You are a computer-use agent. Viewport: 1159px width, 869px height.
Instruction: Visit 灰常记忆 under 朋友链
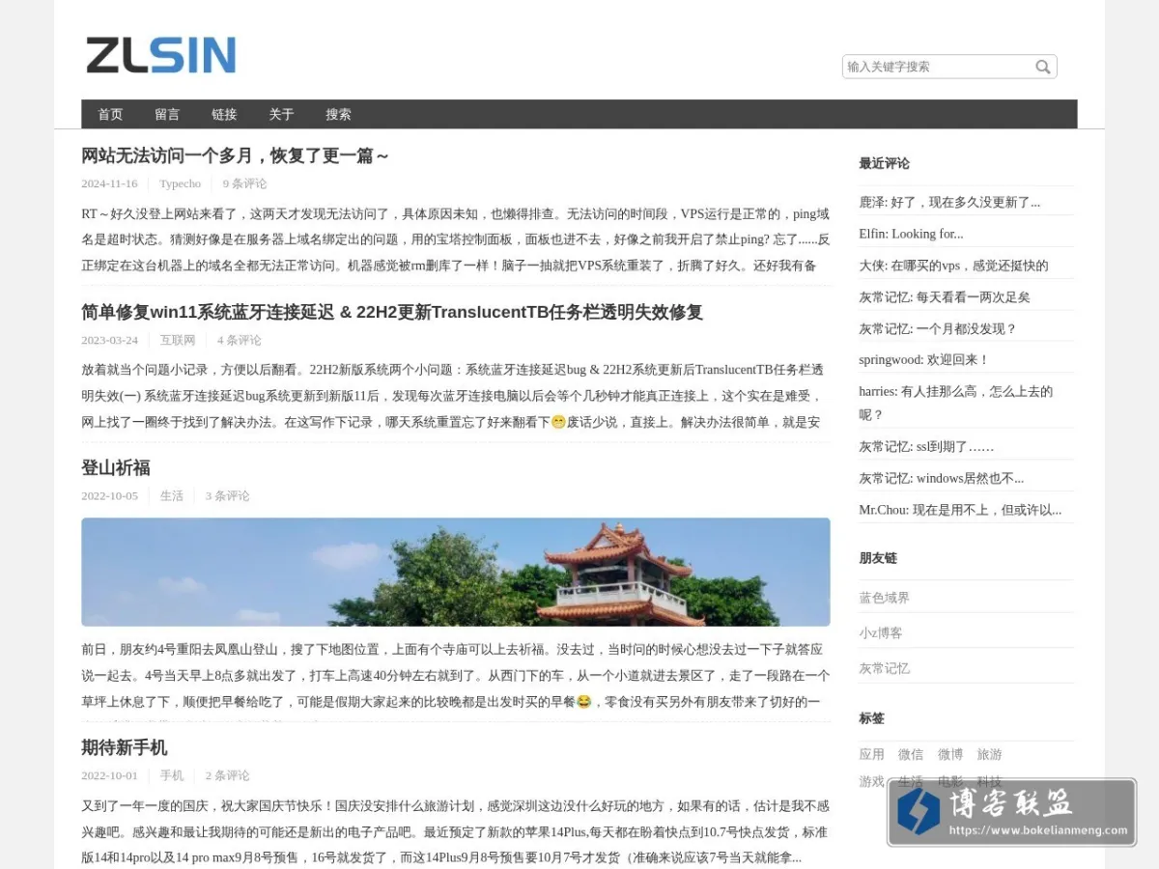tap(884, 668)
